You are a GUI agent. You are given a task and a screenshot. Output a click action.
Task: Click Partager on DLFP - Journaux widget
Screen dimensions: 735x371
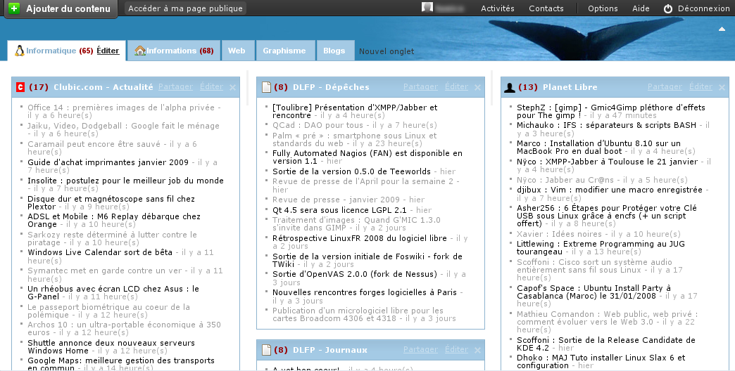(420, 349)
